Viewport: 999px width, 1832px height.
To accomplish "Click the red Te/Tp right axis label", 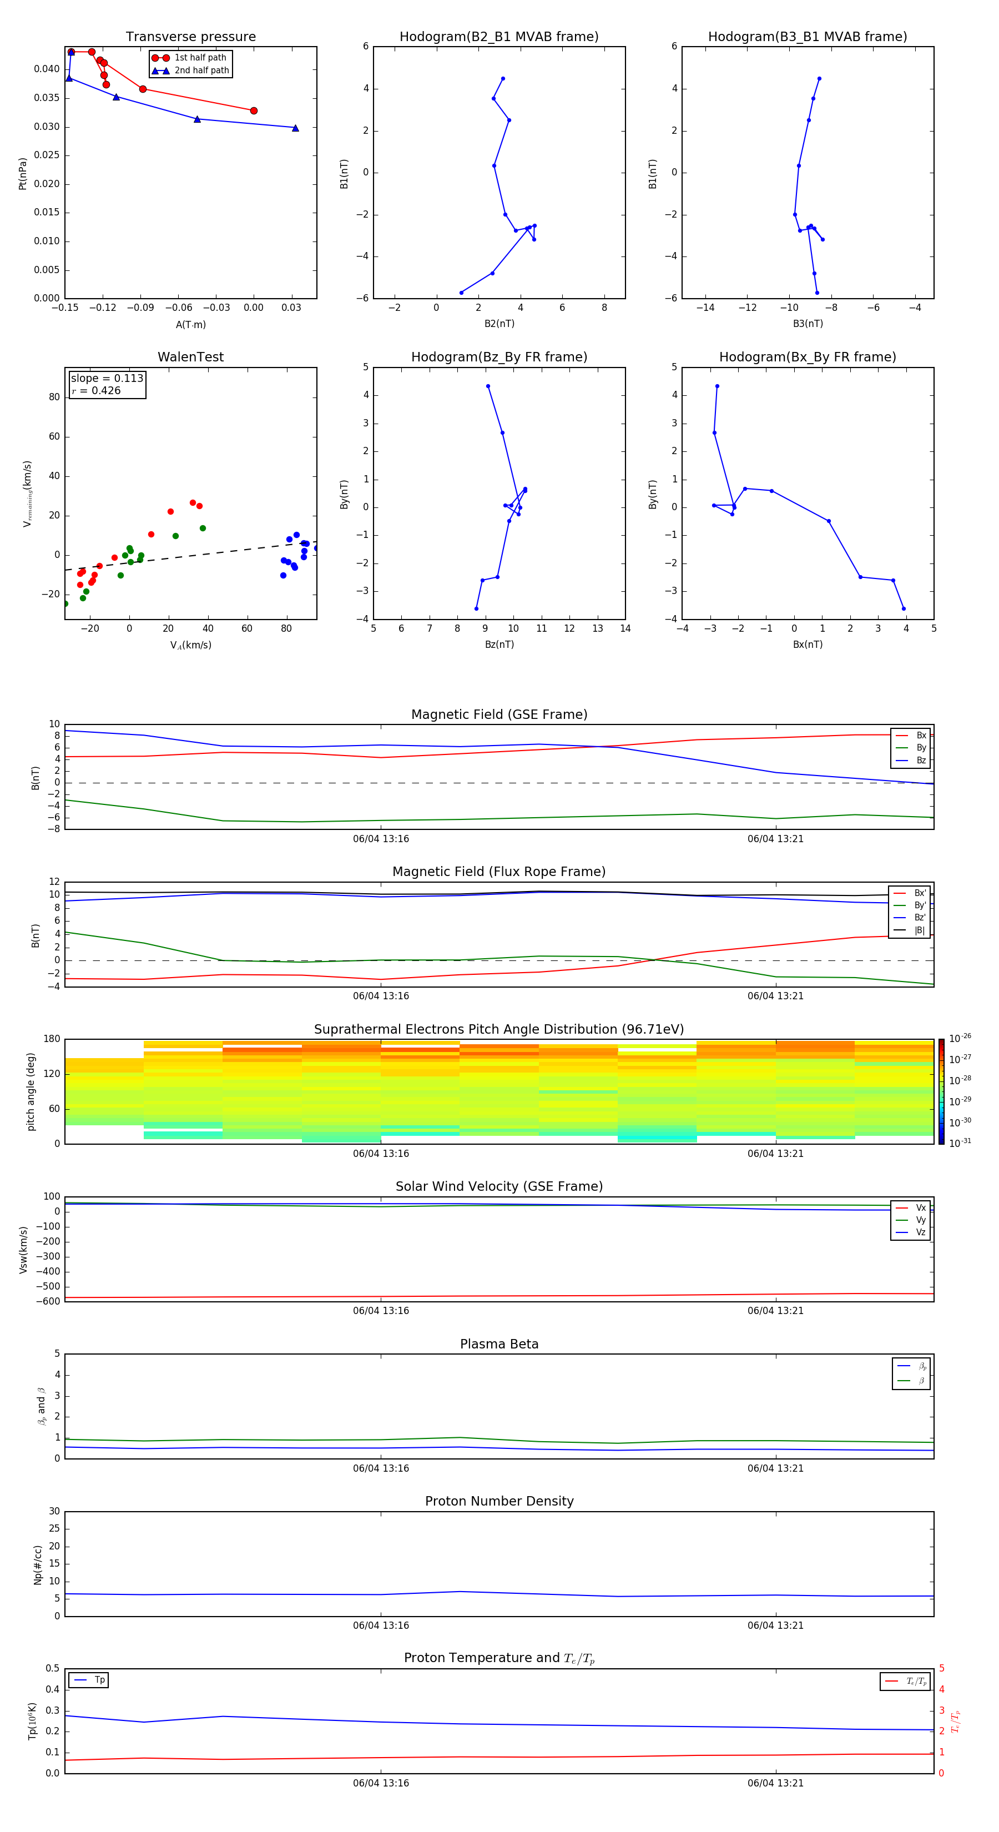I will [x=956, y=1721].
